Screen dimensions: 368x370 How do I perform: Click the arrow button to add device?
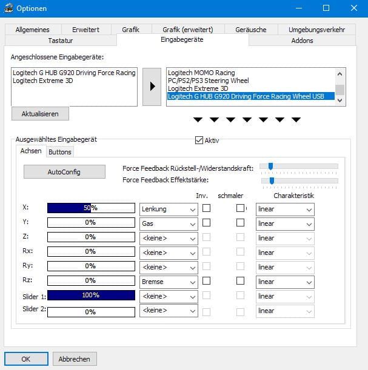click(x=152, y=87)
